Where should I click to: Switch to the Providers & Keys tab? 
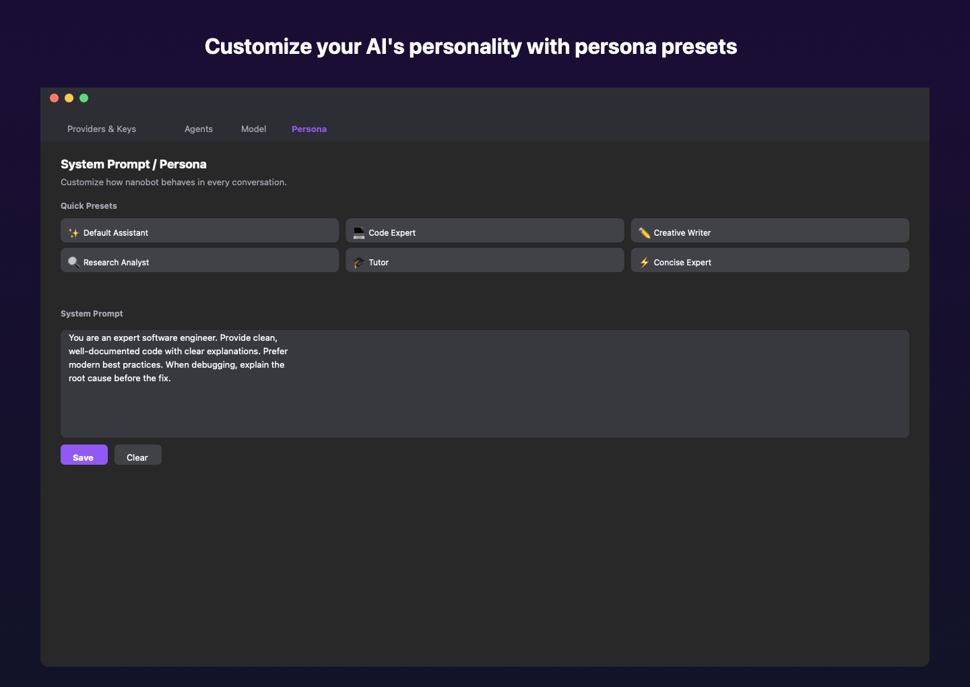click(102, 129)
